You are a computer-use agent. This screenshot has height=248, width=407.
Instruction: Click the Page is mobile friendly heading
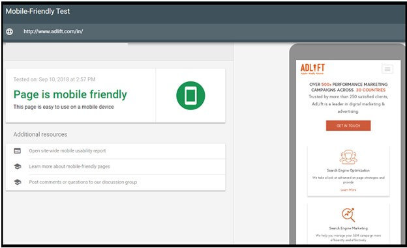[70, 94]
